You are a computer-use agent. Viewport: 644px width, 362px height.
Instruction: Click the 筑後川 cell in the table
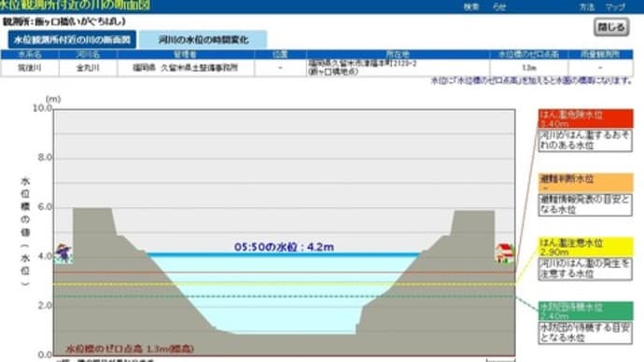coord(30,68)
